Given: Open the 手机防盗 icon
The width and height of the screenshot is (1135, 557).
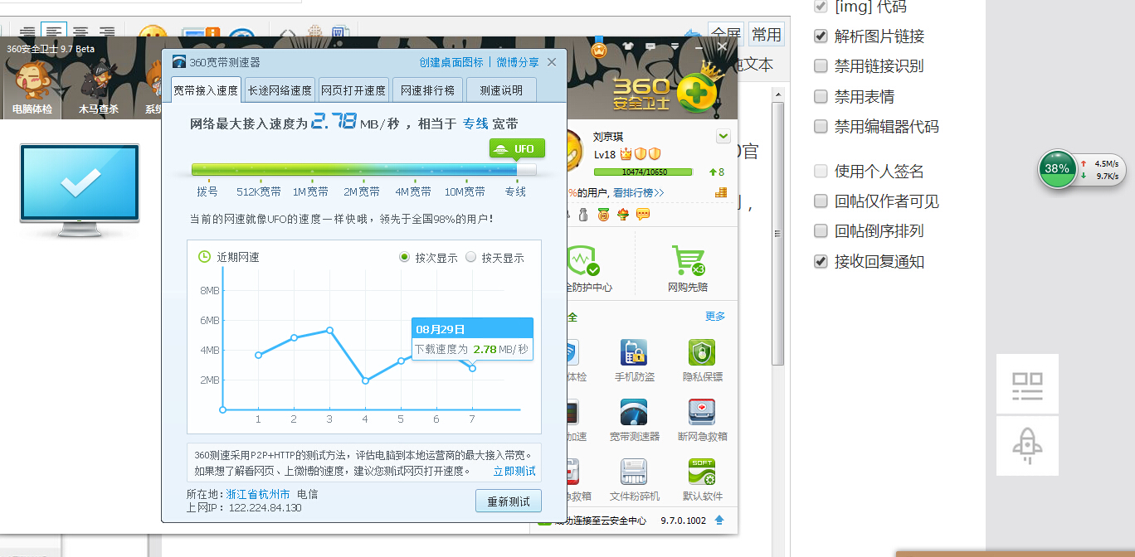Looking at the screenshot, I should (x=634, y=353).
